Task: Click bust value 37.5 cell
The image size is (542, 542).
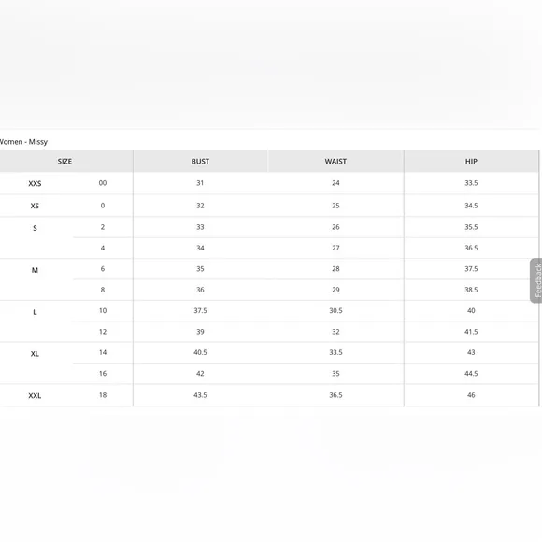Action: tap(200, 311)
